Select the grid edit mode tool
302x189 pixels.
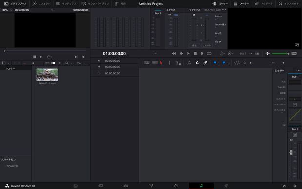pyautogui.click(x=155, y=63)
